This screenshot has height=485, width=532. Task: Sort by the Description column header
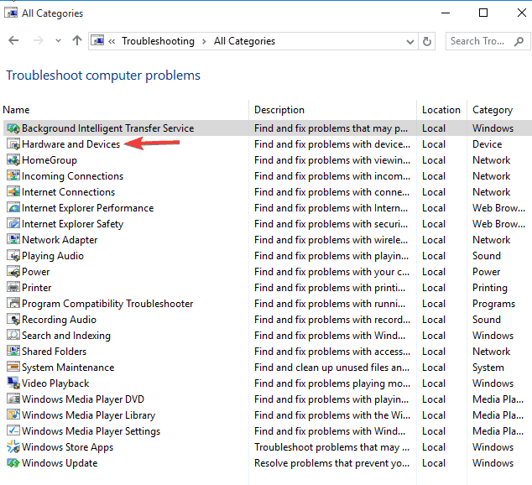(279, 110)
